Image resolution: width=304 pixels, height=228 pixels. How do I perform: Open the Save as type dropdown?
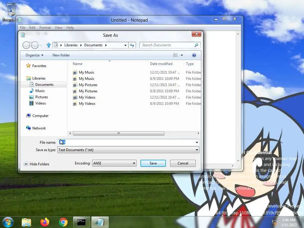pos(128,150)
